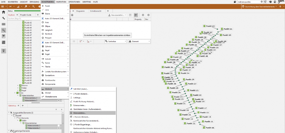
Task: Switch to the Projekt-Guide tab
Action: pyautogui.click(x=26, y=15)
